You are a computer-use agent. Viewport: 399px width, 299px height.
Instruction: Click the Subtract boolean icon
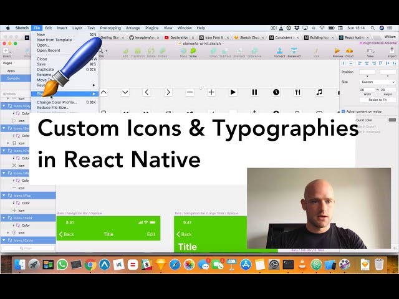(225, 51)
